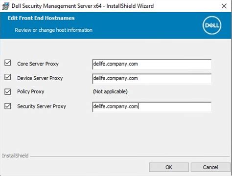Toggle the Device Server Proxy checkbox
This screenshot has height=176, width=232.
tap(8, 77)
